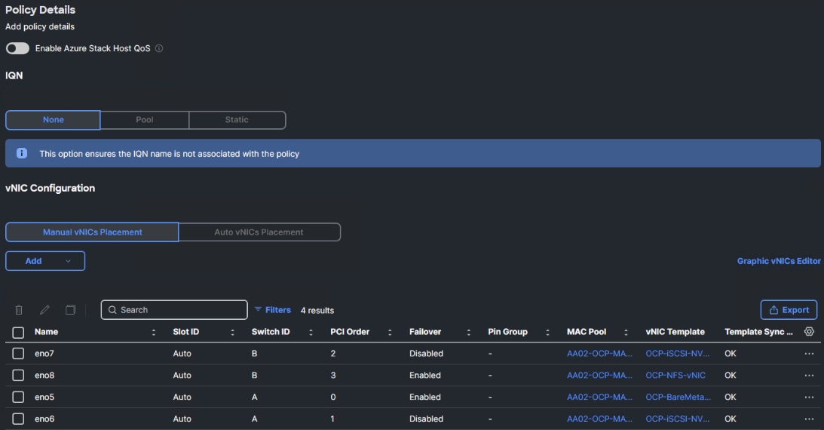
Task: Sort by PCI Order column arrows
Action: [x=390, y=332]
